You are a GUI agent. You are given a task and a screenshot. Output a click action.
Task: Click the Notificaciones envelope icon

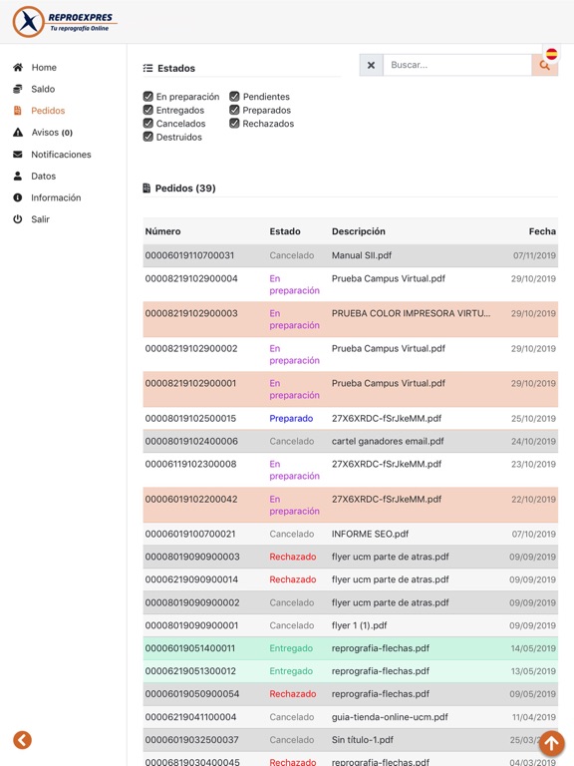pos(18,155)
